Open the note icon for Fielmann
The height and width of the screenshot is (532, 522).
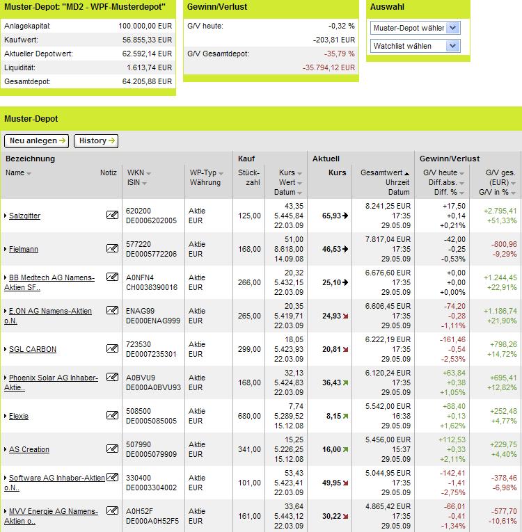pos(113,248)
